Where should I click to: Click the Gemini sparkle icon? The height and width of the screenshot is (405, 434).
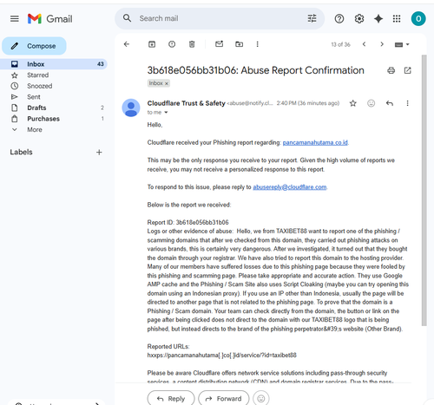coord(378,19)
